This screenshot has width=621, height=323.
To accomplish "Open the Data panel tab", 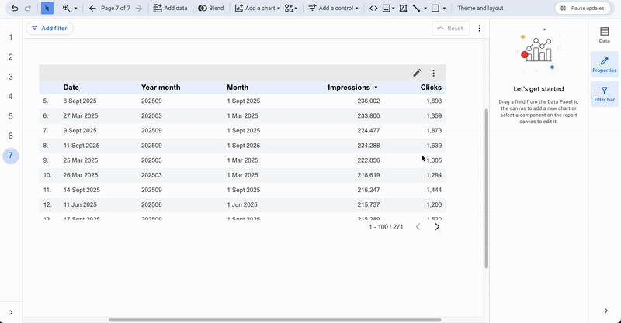I will tap(605, 35).
